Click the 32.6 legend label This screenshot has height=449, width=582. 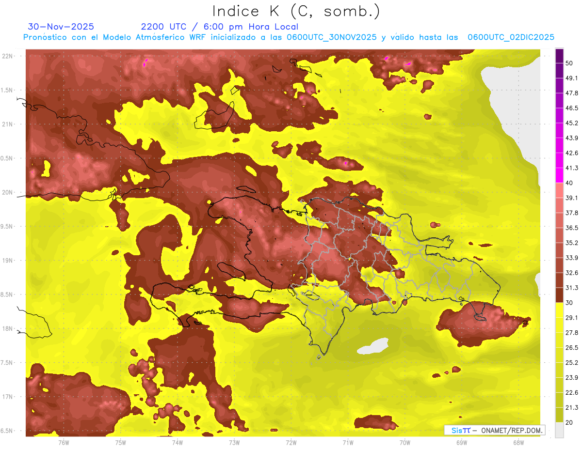coord(571,273)
